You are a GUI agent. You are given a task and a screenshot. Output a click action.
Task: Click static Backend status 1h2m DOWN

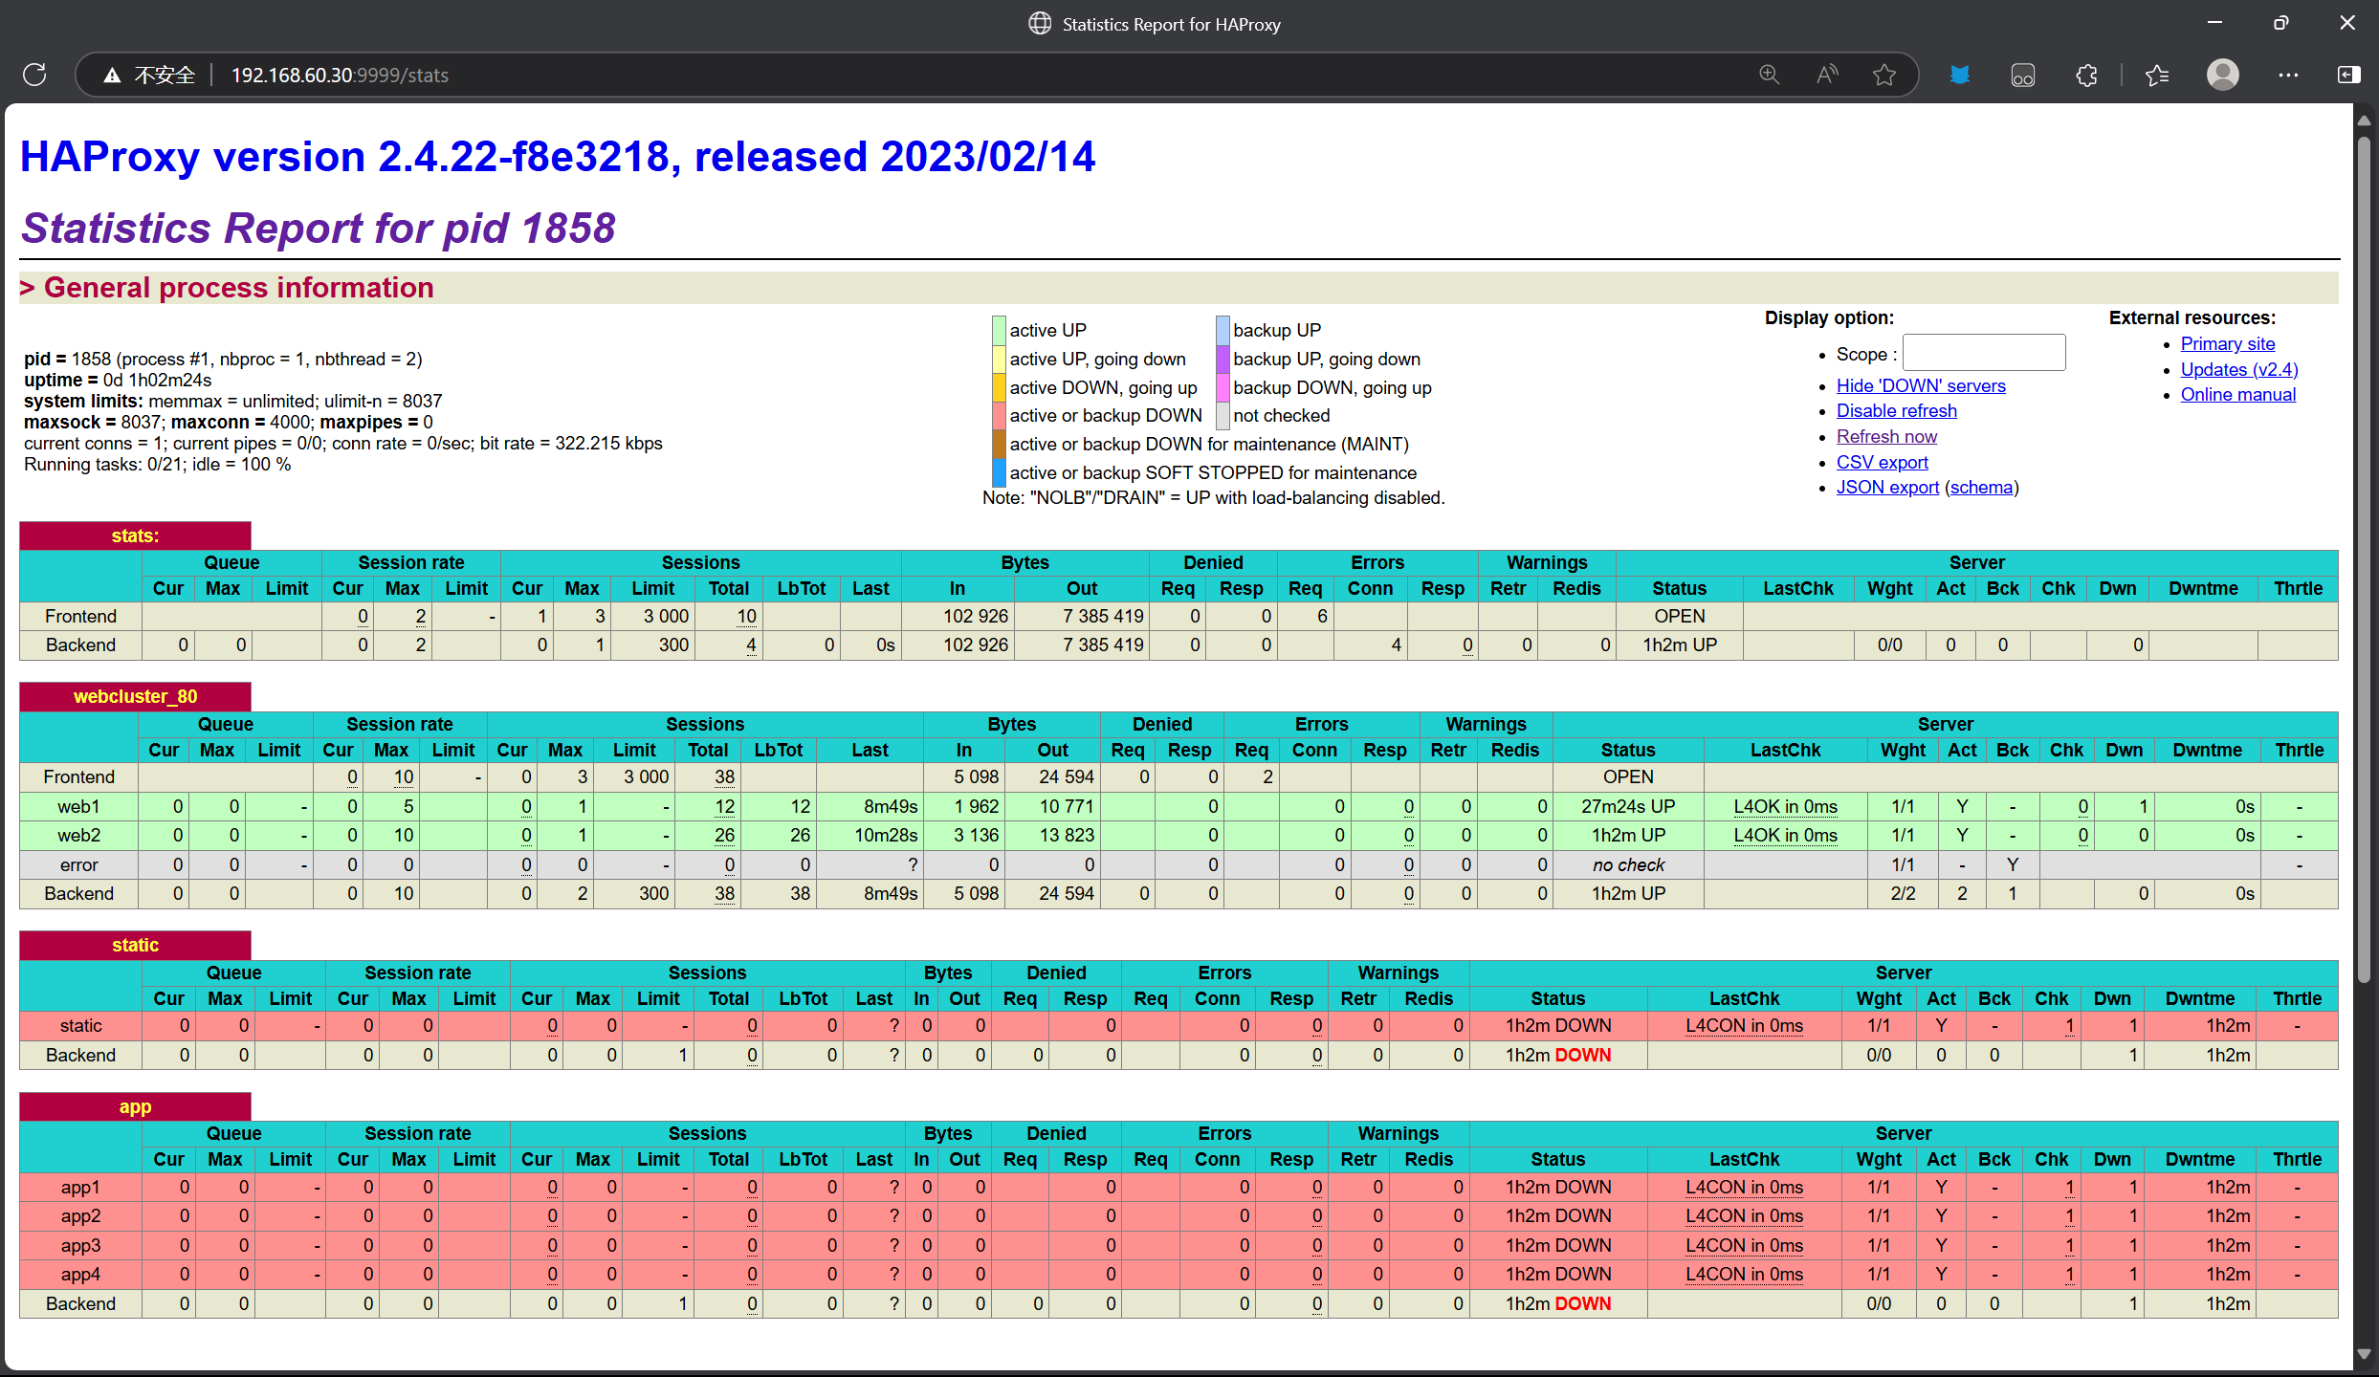pos(1558,1055)
